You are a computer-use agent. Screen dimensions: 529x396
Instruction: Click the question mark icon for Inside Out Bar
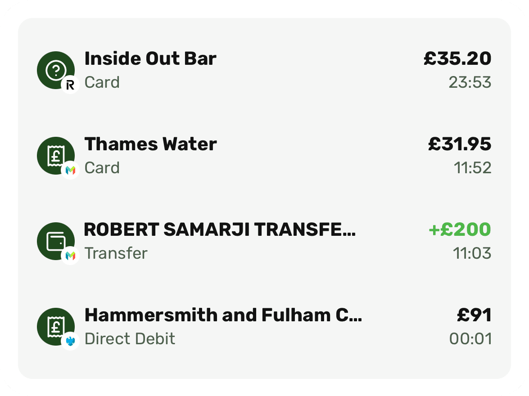[x=55, y=70]
